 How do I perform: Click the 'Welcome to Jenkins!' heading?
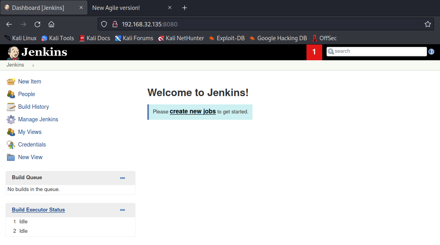[x=198, y=93]
